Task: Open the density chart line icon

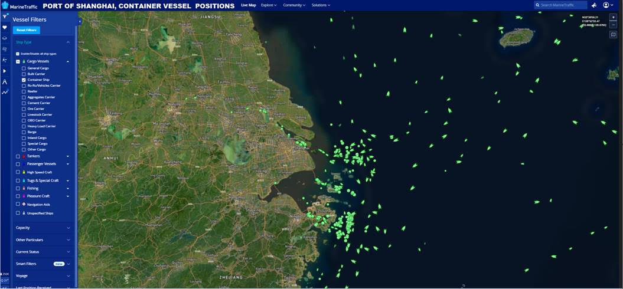Action: pos(5,92)
